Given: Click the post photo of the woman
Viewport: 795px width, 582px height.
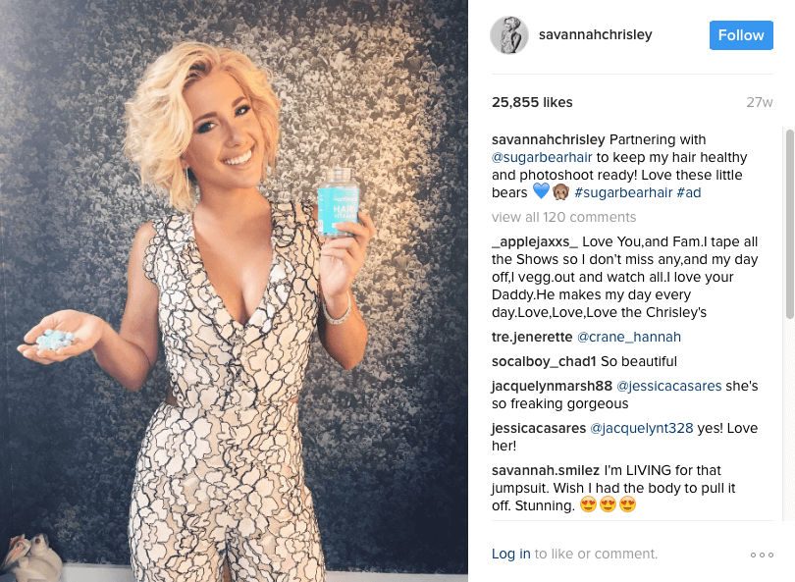Looking at the screenshot, I should 234,291.
